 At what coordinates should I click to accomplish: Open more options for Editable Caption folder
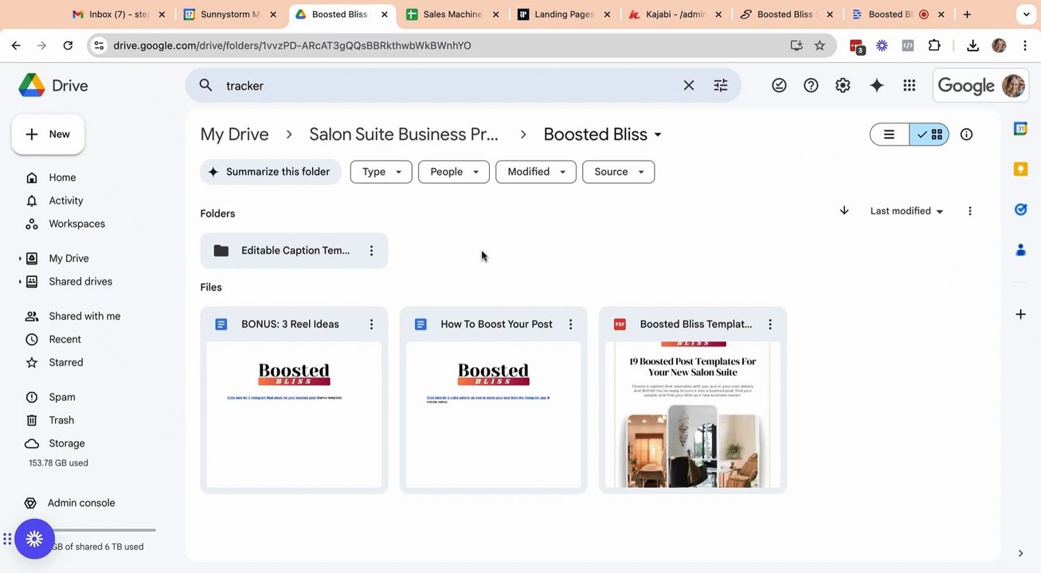coord(371,251)
